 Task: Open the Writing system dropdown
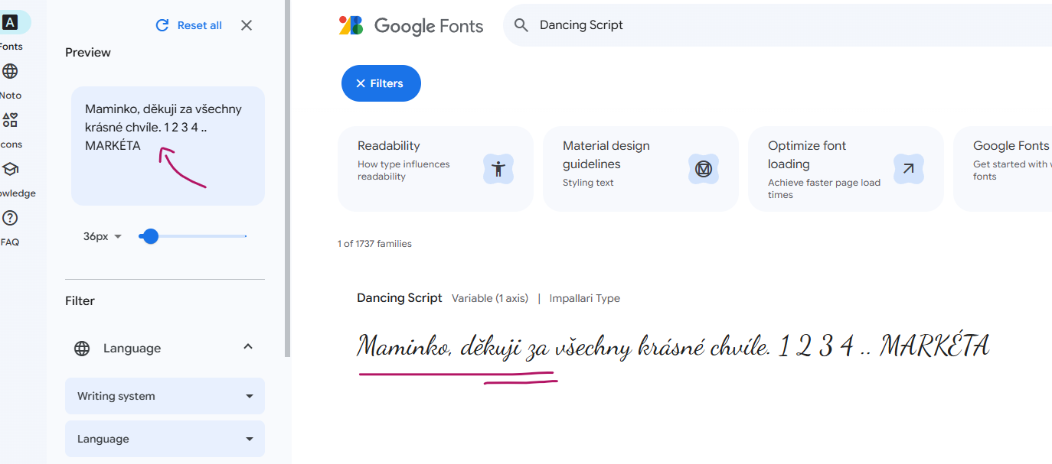click(165, 396)
